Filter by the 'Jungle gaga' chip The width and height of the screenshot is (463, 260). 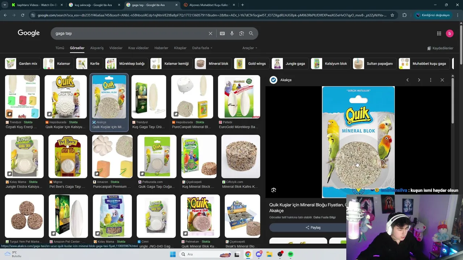pos(289,64)
